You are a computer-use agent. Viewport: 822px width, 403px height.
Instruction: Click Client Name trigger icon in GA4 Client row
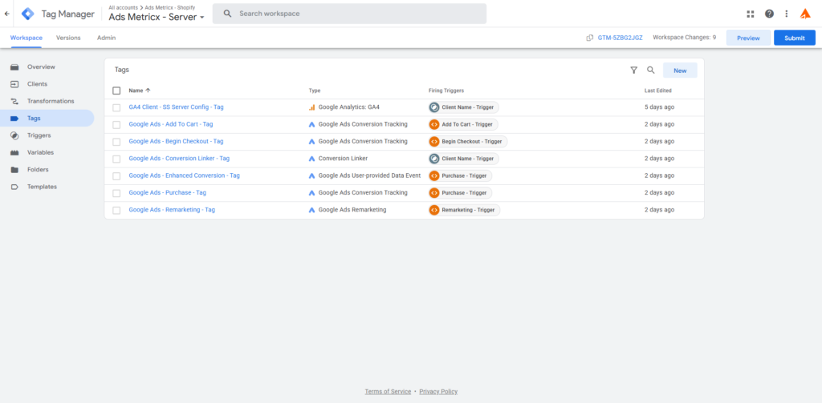coord(434,107)
